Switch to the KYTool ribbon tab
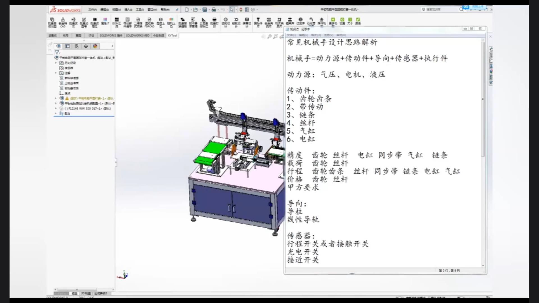Image resolution: width=539 pixels, height=303 pixels. point(172,35)
